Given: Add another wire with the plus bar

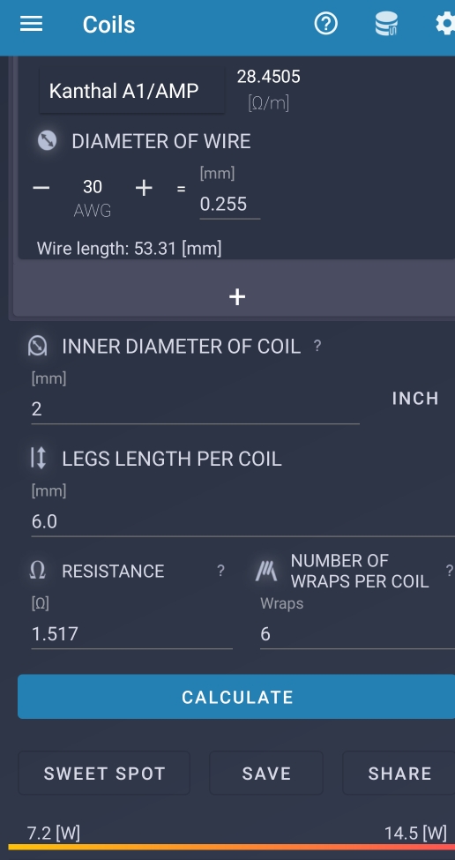Looking at the screenshot, I should click(236, 296).
